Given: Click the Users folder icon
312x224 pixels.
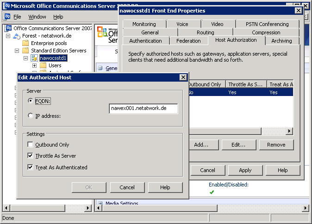Looking at the screenshot, I should pos(43,65).
